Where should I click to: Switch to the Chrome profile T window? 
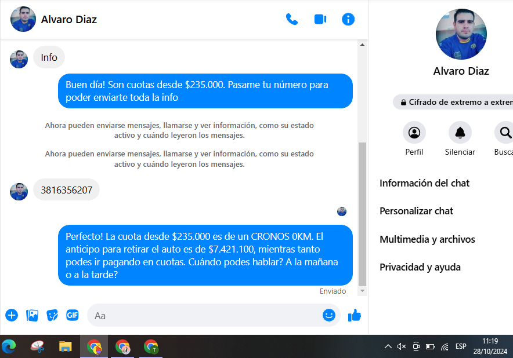151,346
